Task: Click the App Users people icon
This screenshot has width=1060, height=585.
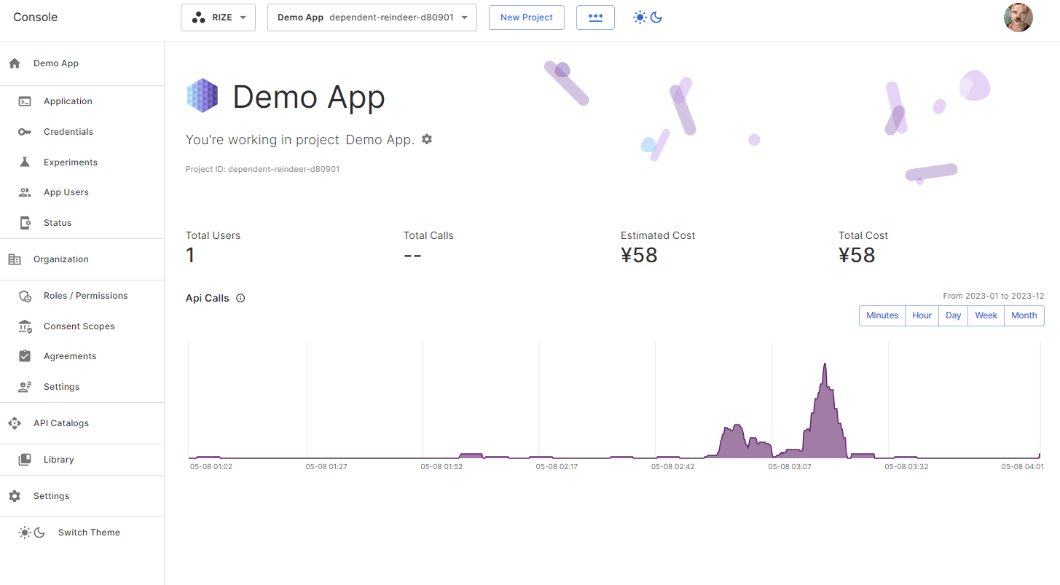Action: pos(25,192)
